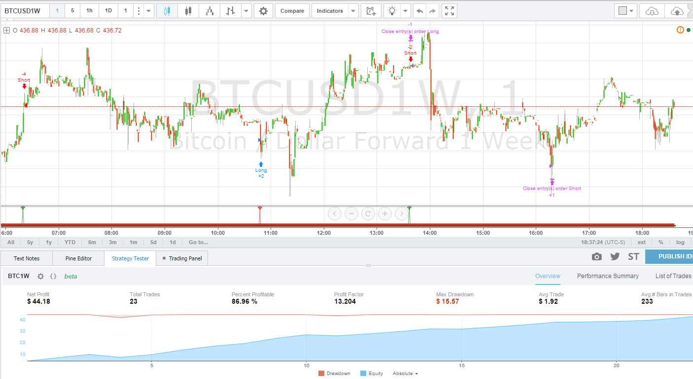Select the line-with-markers chart style
Screen dimensions: 693x379
pos(210,11)
